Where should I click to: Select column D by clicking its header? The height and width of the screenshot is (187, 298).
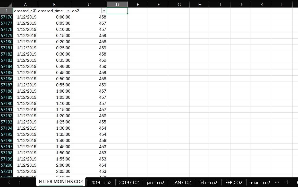coord(117,4)
